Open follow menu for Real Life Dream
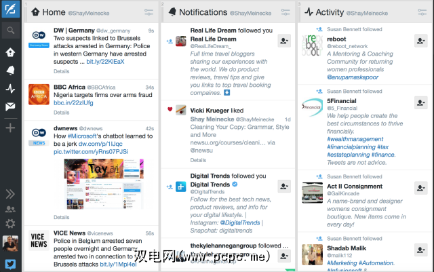434x272 pixels. click(284, 41)
